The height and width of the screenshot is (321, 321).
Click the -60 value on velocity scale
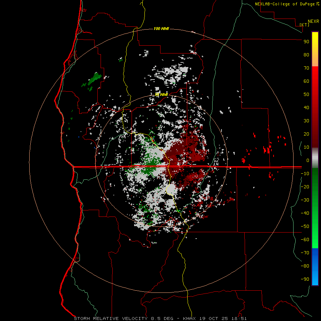[x=305, y=240]
